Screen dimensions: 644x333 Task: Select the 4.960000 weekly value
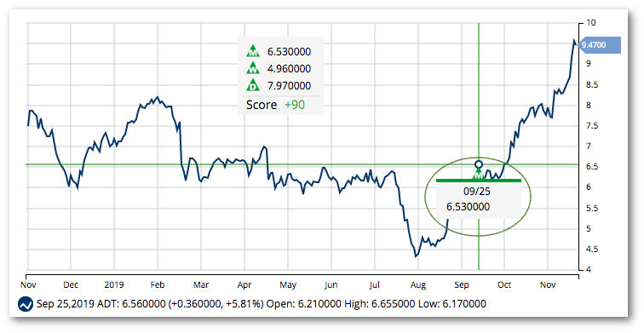point(289,69)
